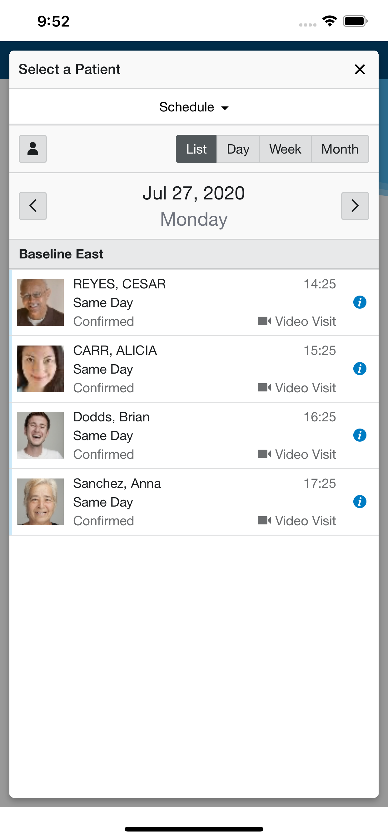The width and height of the screenshot is (388, 839).
Task: Switch to the Month view
Action: 340,149
